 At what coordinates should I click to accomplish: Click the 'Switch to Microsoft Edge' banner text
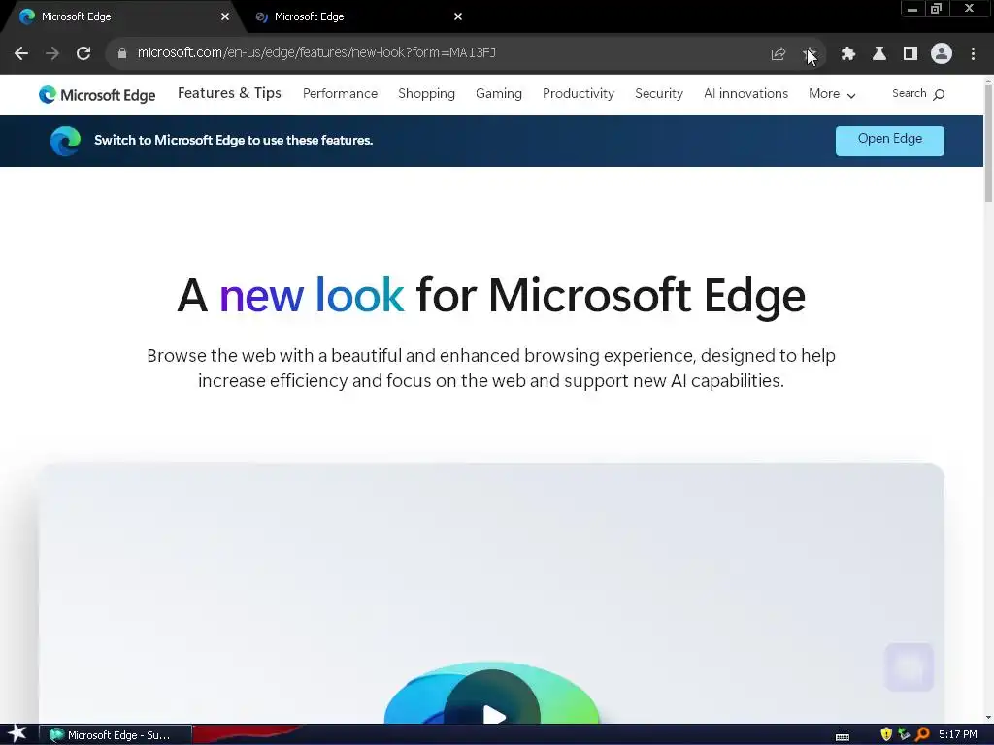[233, 140]
